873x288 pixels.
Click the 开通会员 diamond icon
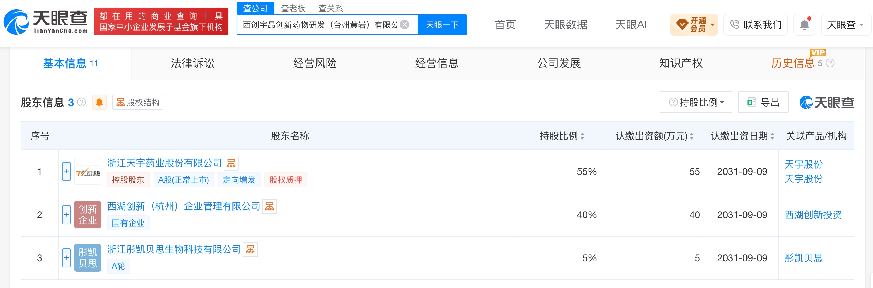point(682,25)
